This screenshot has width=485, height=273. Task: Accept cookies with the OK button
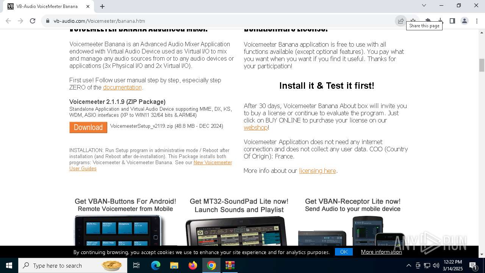(344, 252)
